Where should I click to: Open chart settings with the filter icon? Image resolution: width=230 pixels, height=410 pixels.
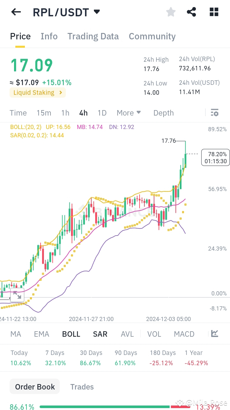pyautogui.click(x=214, y=113)
